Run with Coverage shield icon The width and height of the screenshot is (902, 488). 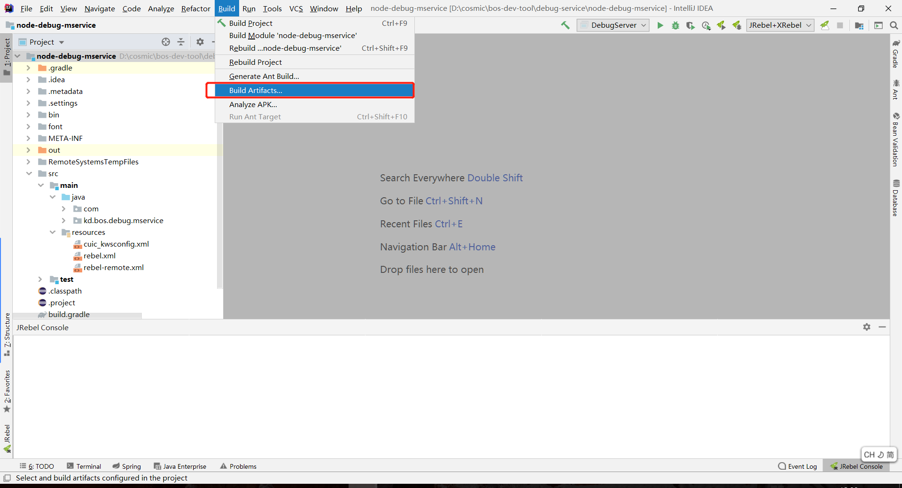[691, 25]
